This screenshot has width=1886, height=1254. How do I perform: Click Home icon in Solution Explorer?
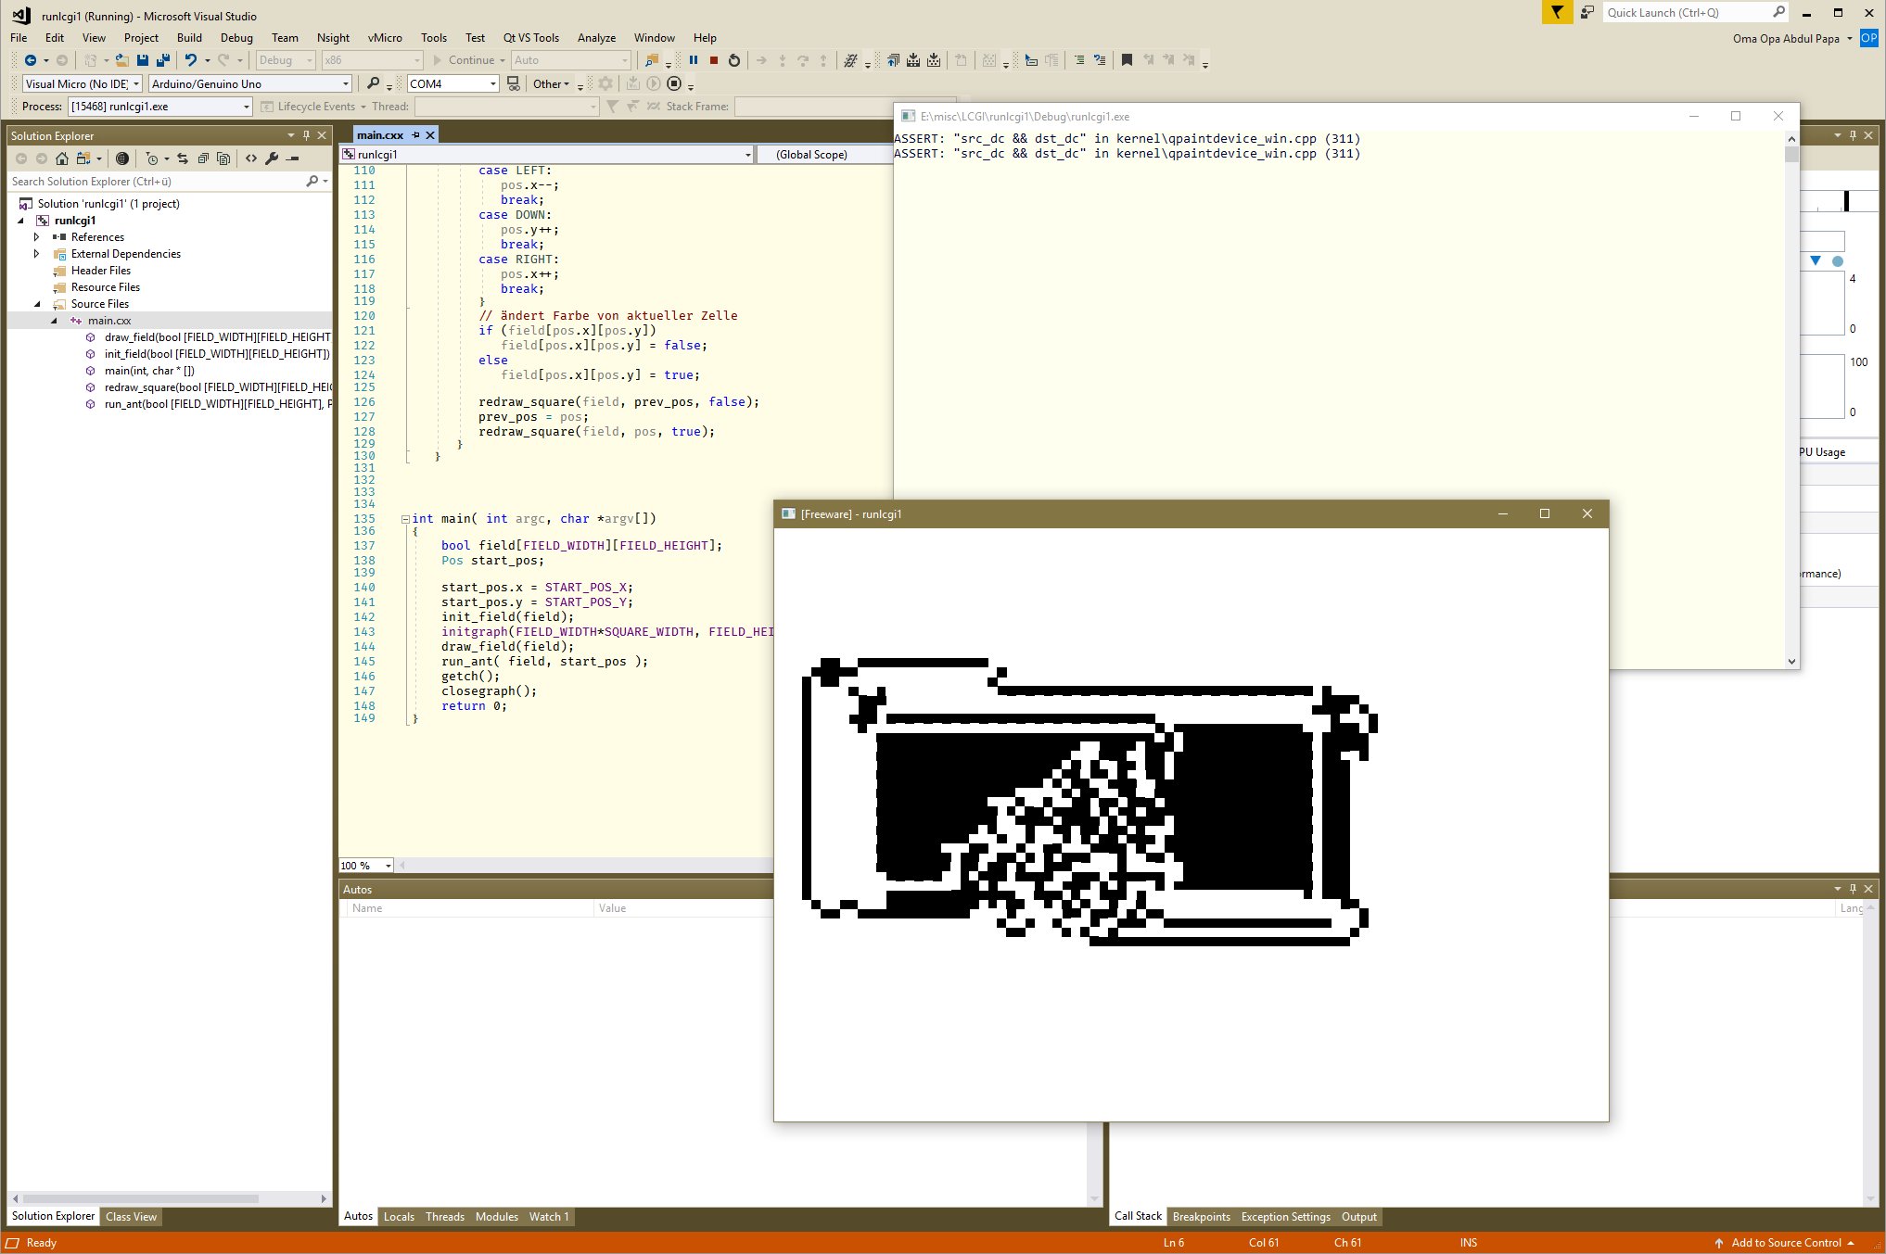tap(61, 158)
